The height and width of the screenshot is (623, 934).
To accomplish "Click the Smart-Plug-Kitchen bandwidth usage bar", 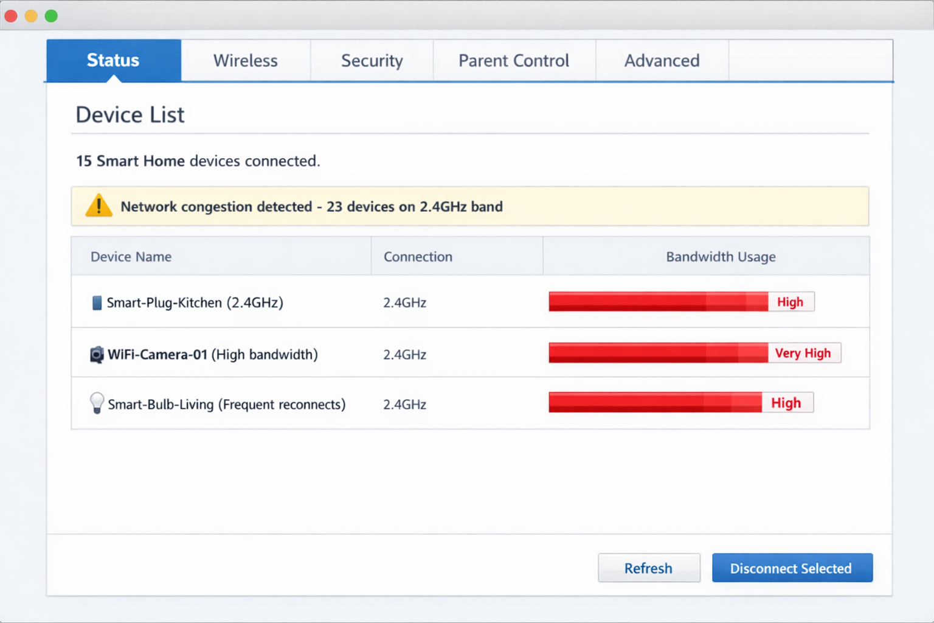I will pos(658,302).
